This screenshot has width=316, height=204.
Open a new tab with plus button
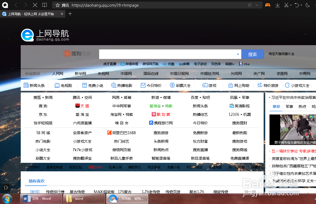70,14
